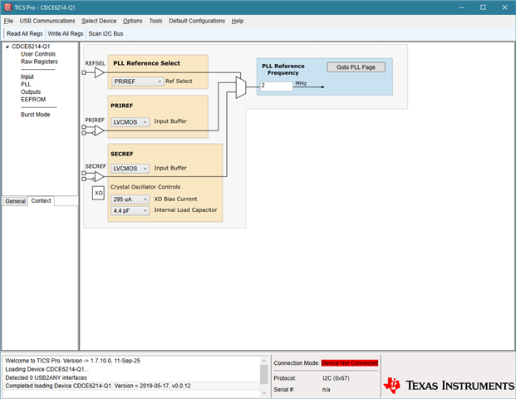516x399 pixels.
Task: Open the Select Device menu
Action: pyautogui.click(x=99, y=21)
